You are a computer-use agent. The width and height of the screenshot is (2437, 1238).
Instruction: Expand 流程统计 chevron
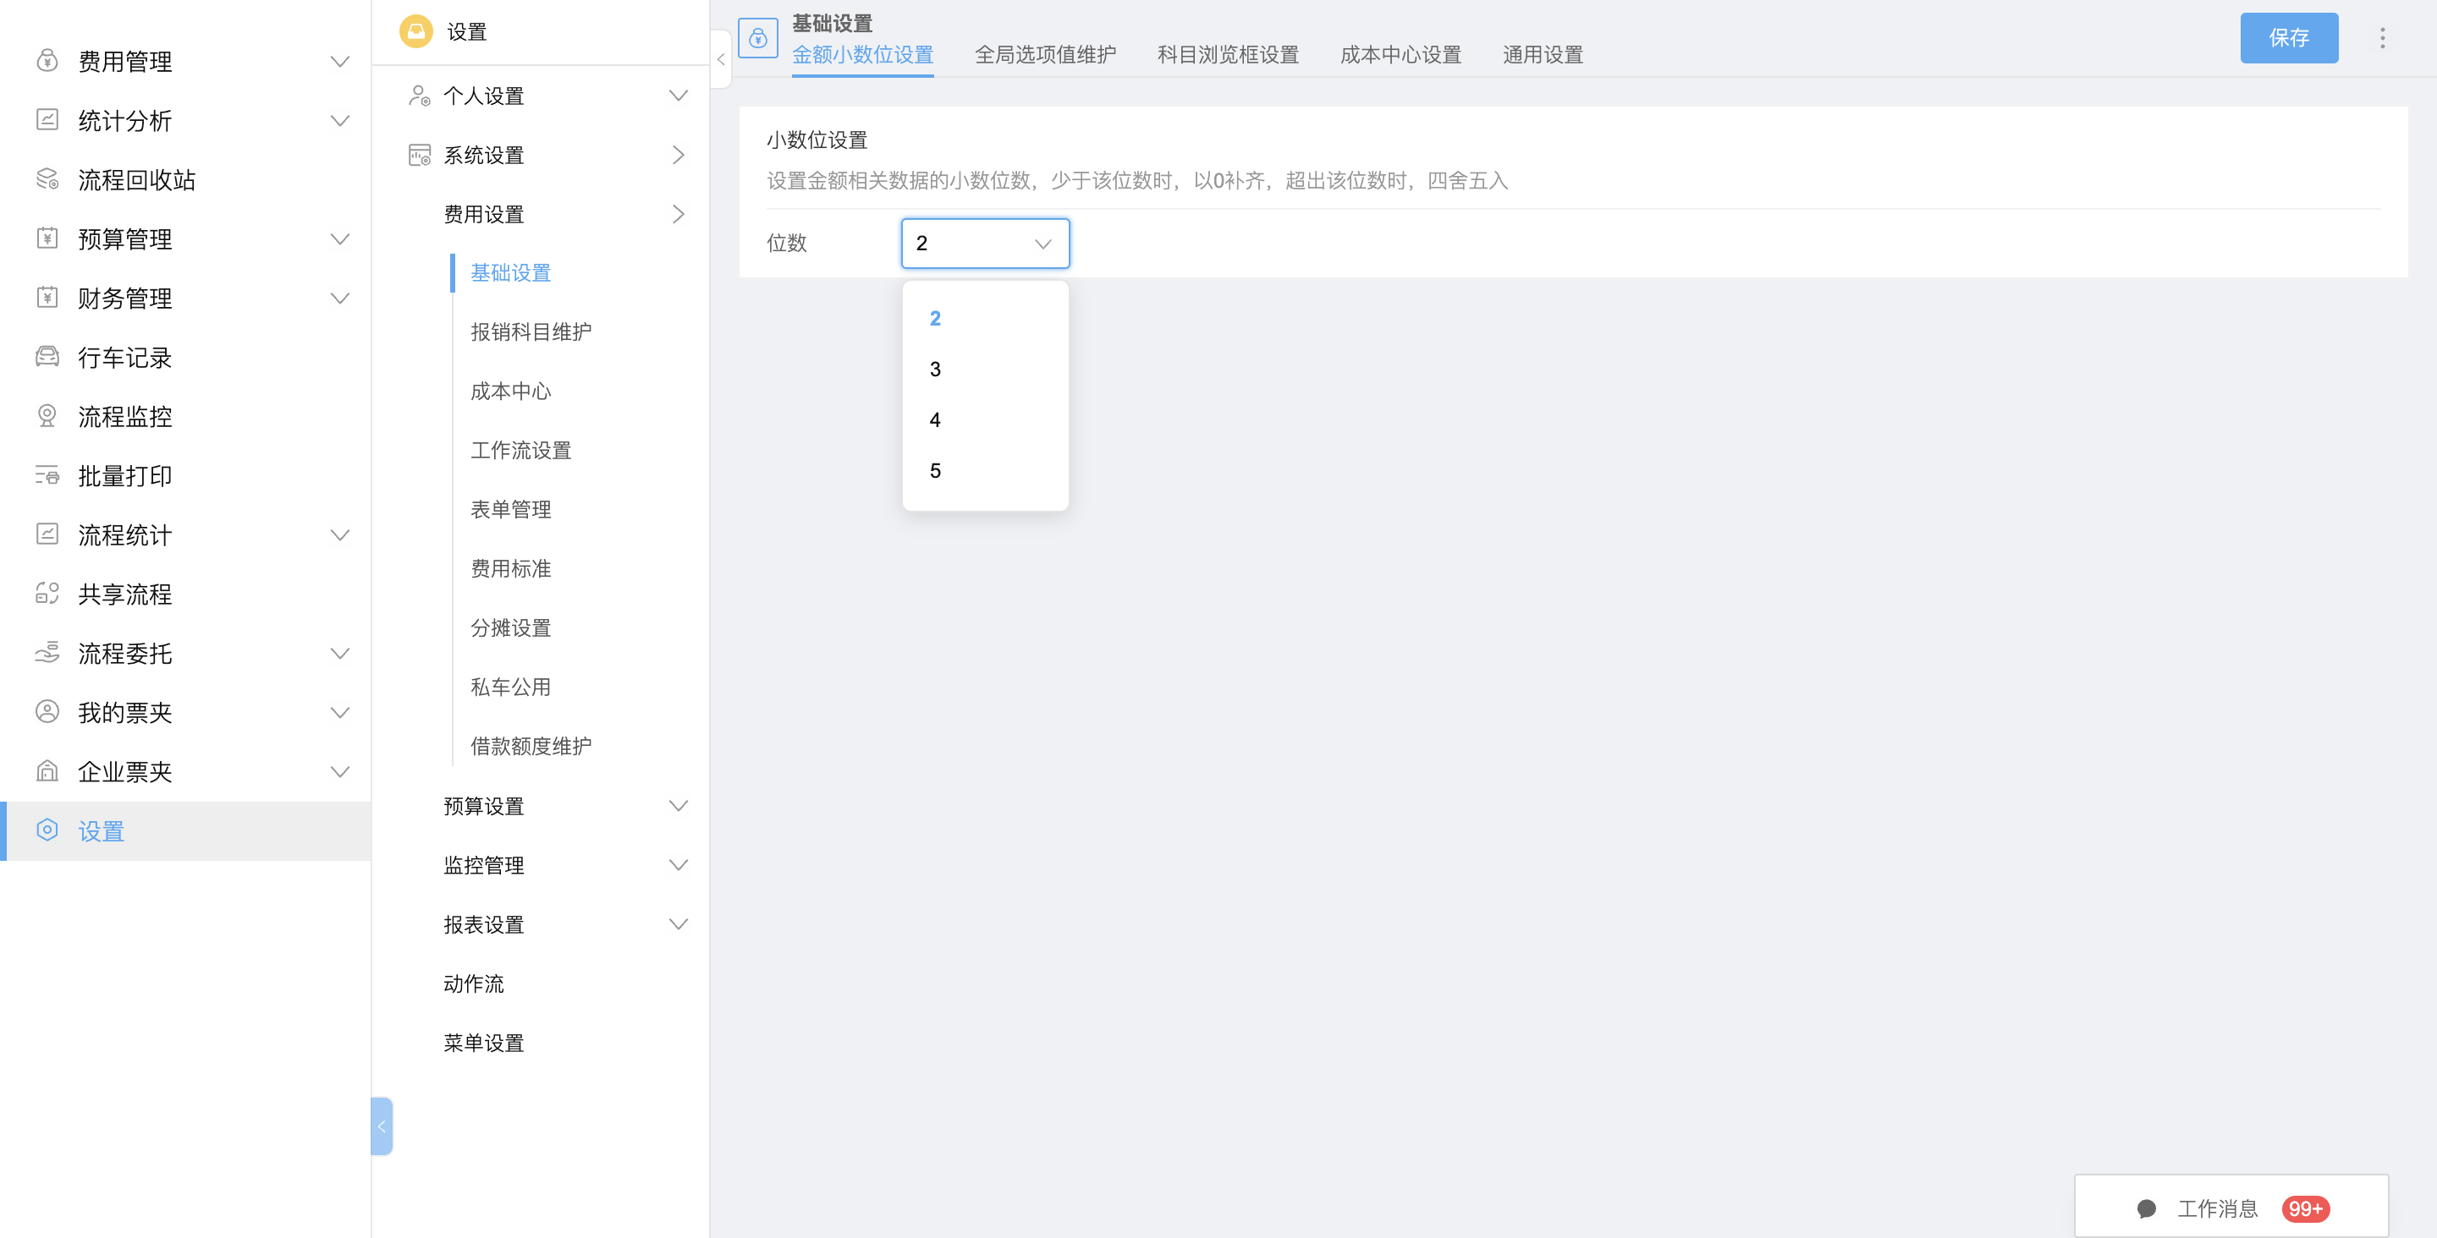click(339, 534)
